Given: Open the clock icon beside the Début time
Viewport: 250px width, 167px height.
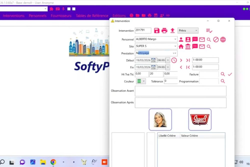Looking at the screenshot, I should (174, 60).
